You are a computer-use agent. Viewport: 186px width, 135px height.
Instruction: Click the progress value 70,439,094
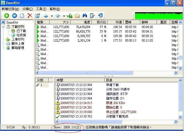pos(83,27)
